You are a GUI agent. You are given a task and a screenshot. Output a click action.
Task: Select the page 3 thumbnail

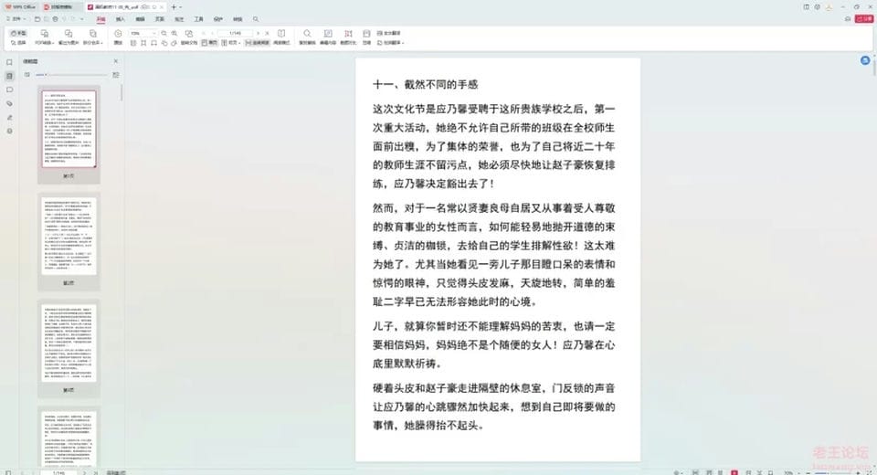pos(69,343)
